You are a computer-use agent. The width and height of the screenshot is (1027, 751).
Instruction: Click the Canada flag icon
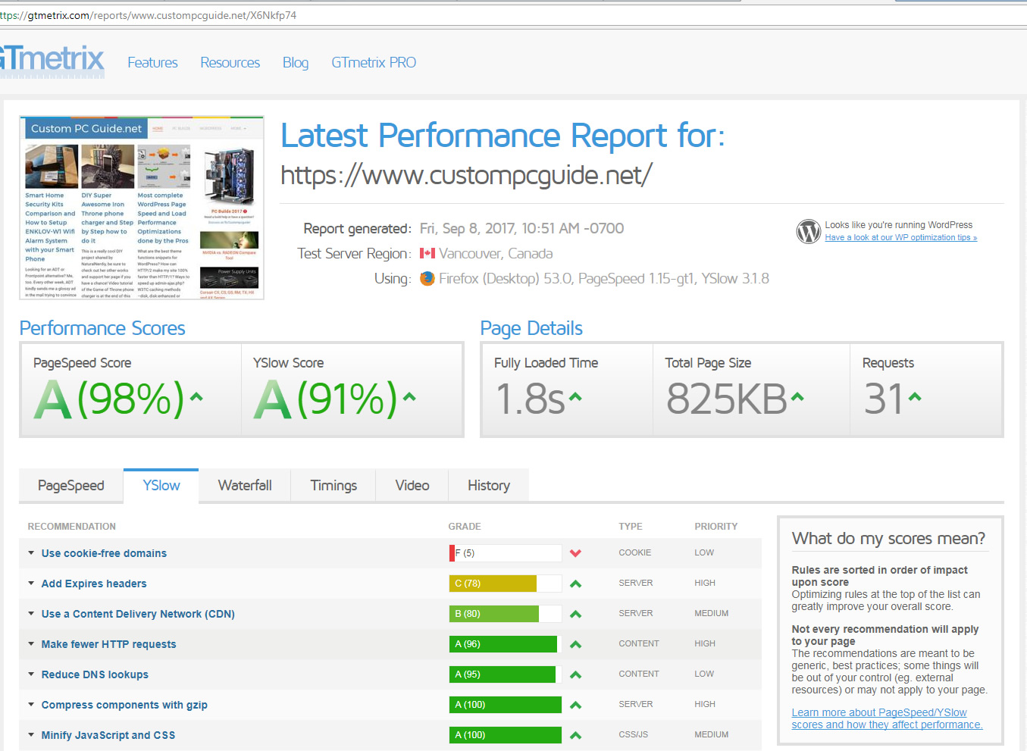pyautogui.click(x=427, y=254)
